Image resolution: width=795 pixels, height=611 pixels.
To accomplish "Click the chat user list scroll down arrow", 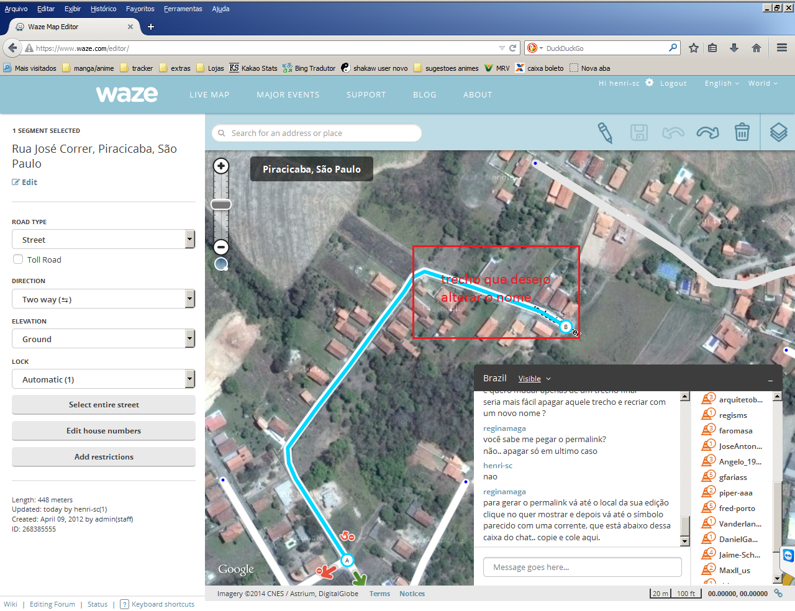I will 777,578.
